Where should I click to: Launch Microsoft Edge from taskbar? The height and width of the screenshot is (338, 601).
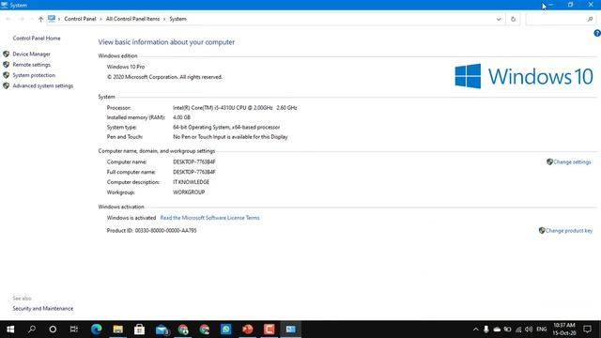(x=96, y=330)
